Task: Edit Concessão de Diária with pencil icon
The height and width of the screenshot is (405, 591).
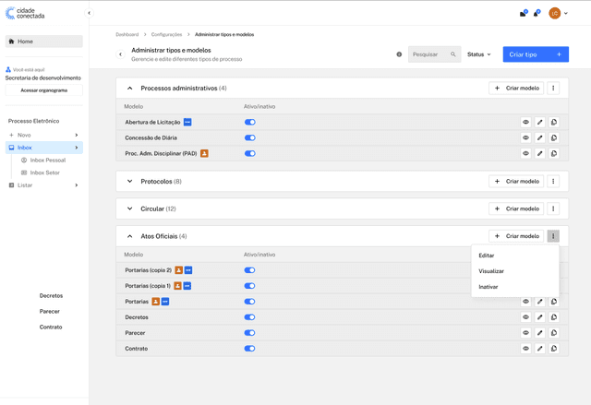Action: [539, 137]
